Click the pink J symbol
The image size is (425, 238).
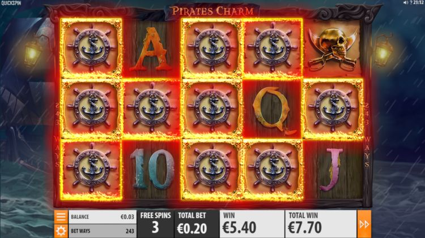click(x=333, y=170)
